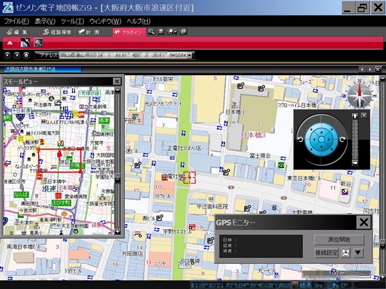Screen dimensions: 386x289
Task: Click the print icon in toolbar
Action: (161, 31)
